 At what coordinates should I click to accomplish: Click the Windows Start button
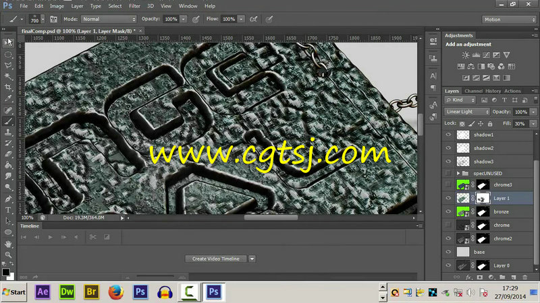[x=13, y=292]
